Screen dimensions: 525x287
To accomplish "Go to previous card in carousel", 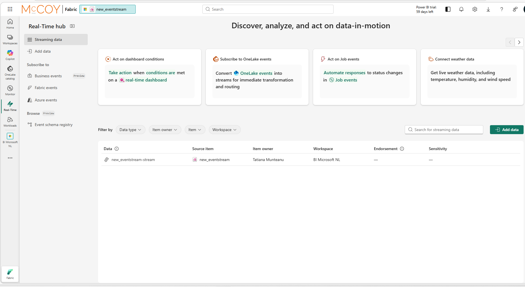I will coord(510,42).
